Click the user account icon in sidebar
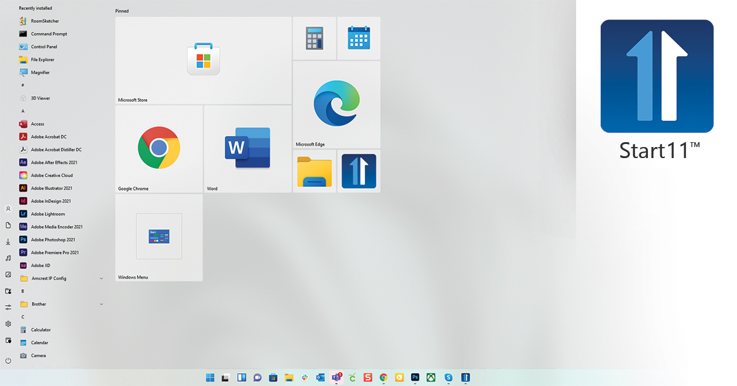This screenshot has width=737, height=386. 8,209
